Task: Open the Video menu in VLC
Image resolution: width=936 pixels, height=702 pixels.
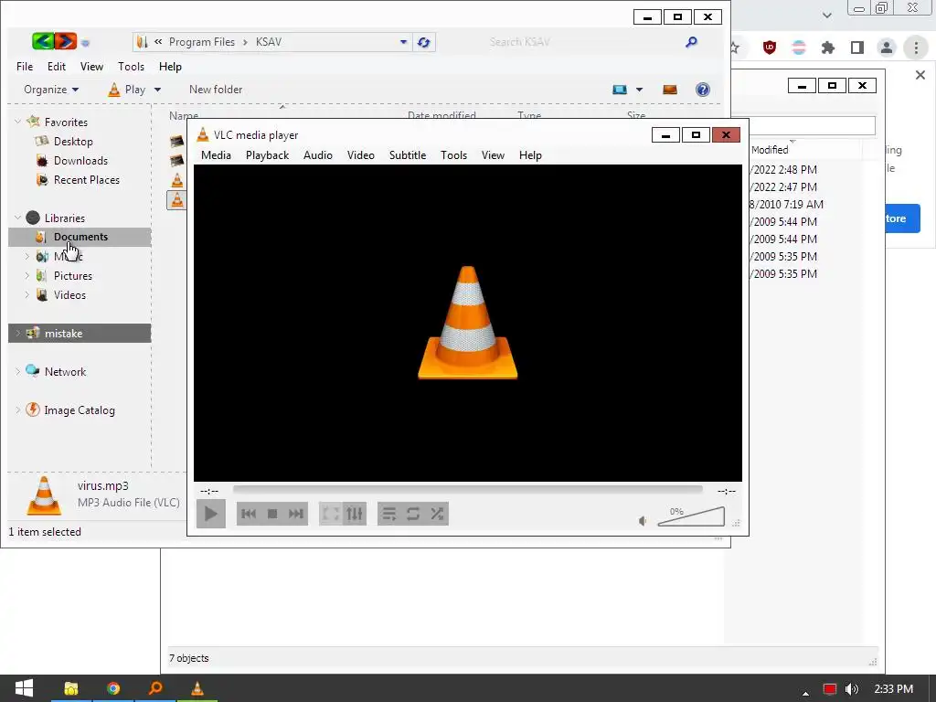Action: 360,155
